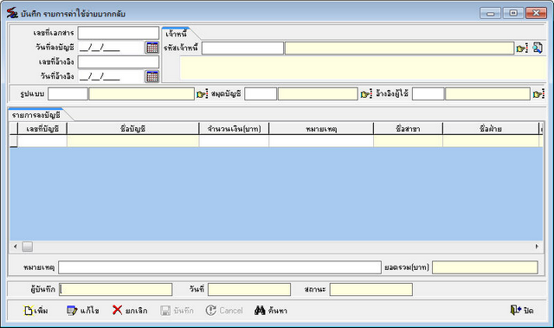Focus the รูปแบบ code field
The height and width of the screenshot is (328, 554).
tap(68, 94)
